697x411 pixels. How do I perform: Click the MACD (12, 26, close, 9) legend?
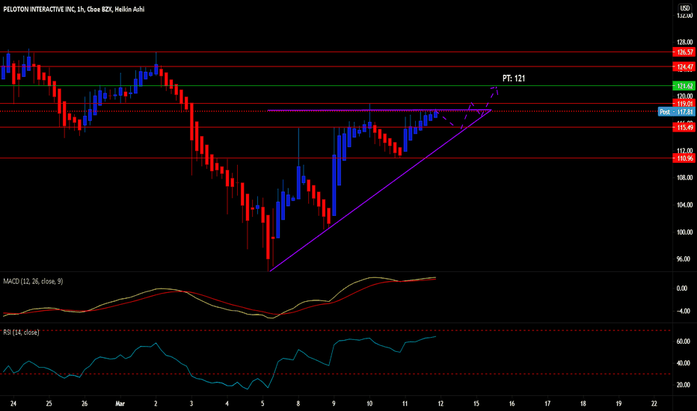tap(34, 281)
